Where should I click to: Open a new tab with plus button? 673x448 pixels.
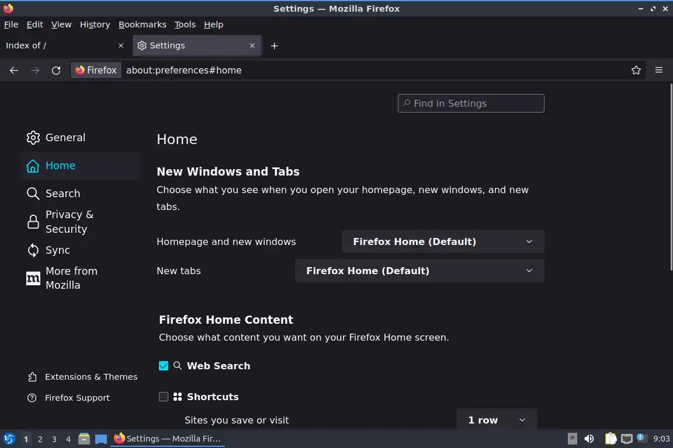[274, 46]
